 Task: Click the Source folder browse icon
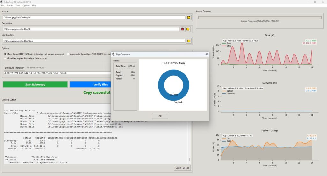[x=188, y=17]
